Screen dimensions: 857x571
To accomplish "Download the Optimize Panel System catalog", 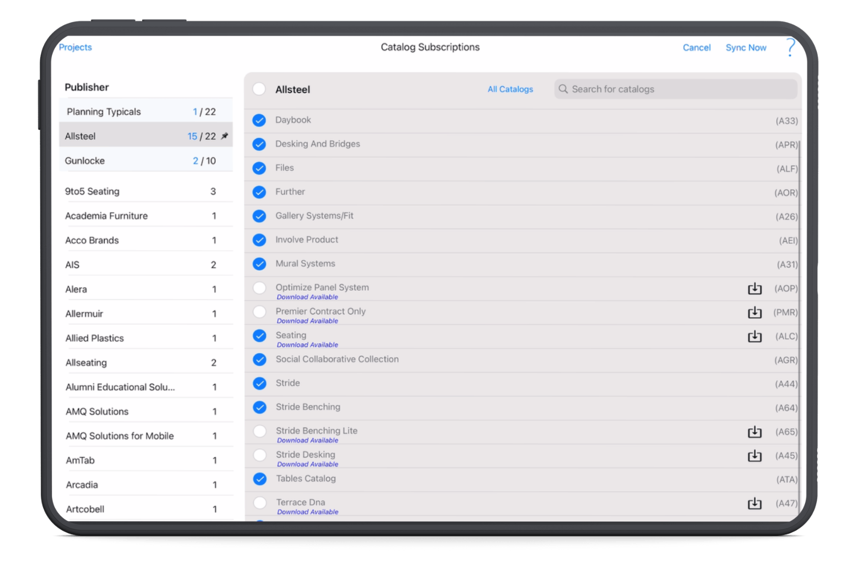I will pyautogui.click(x=754, y=289).
